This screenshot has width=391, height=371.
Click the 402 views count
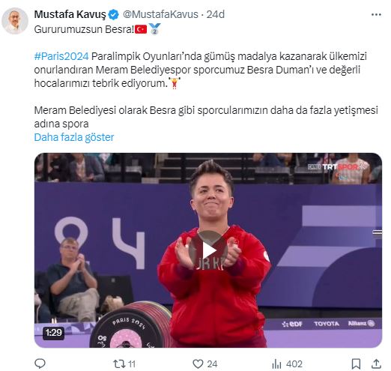coord(294,364)
